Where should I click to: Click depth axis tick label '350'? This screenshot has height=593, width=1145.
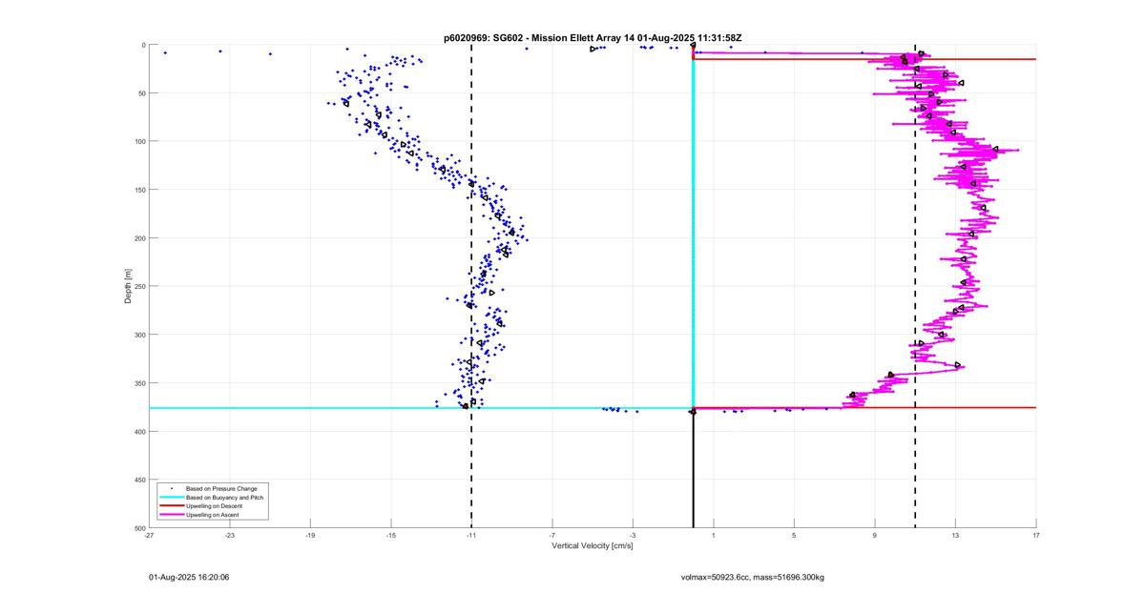tap(139, 383)
